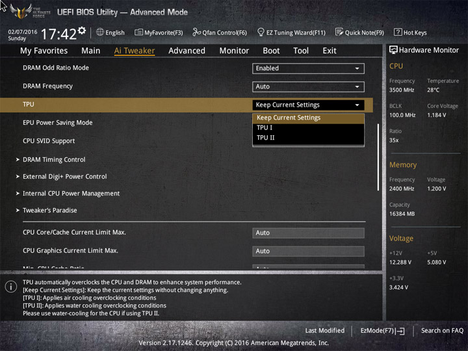Open the DRAM Odd Ratio Mode dropdown
The height and width of the screenshot is (351, 468).
(308, 68)
